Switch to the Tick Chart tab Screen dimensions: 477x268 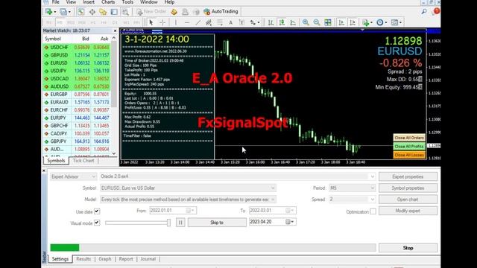(x=83, y=161)
